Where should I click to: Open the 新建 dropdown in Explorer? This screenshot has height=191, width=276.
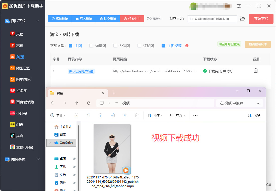58,115
